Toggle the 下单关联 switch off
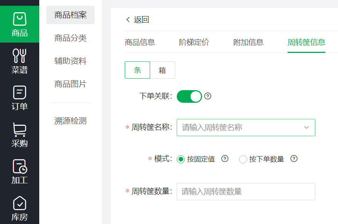Image resolution: width=338 pixels, height=224 pixels. (x=189, y=96)
